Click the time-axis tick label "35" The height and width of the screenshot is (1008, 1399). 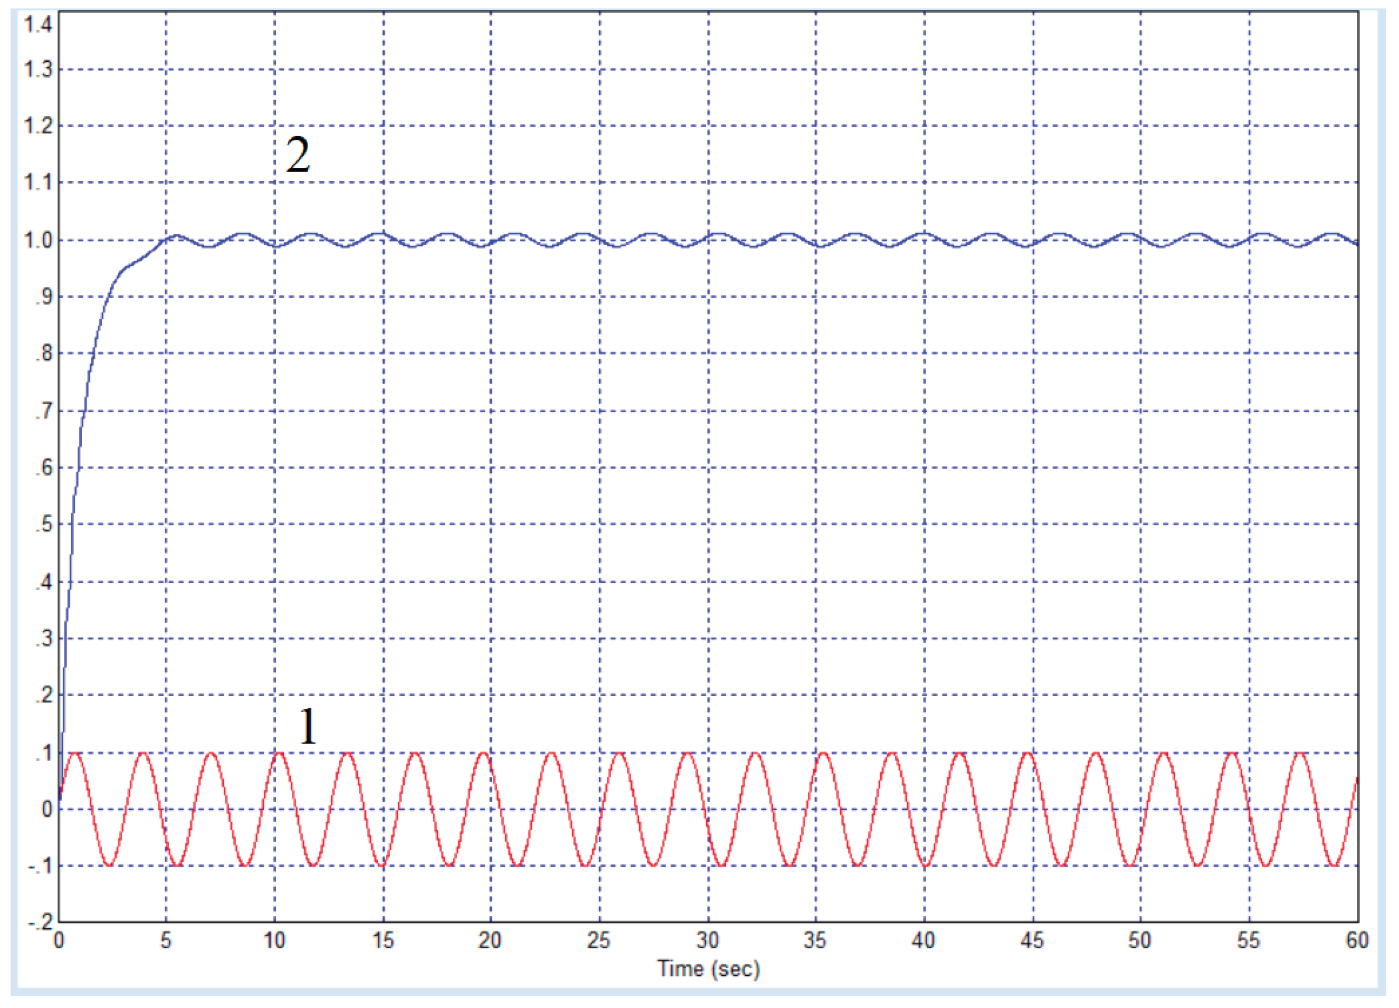click(x=815, y=941)
